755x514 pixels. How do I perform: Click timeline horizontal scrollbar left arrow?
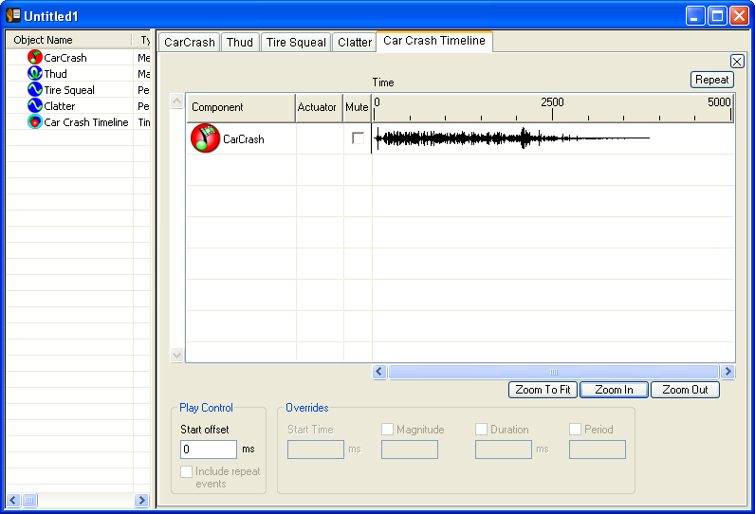(x=379, y=372)
